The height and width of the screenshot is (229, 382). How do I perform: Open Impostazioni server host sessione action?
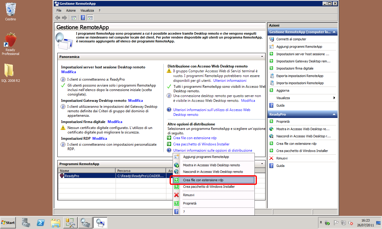click(x=303, y=54)
